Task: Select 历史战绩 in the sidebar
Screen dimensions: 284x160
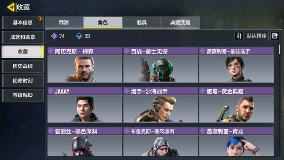Action: 23,66
